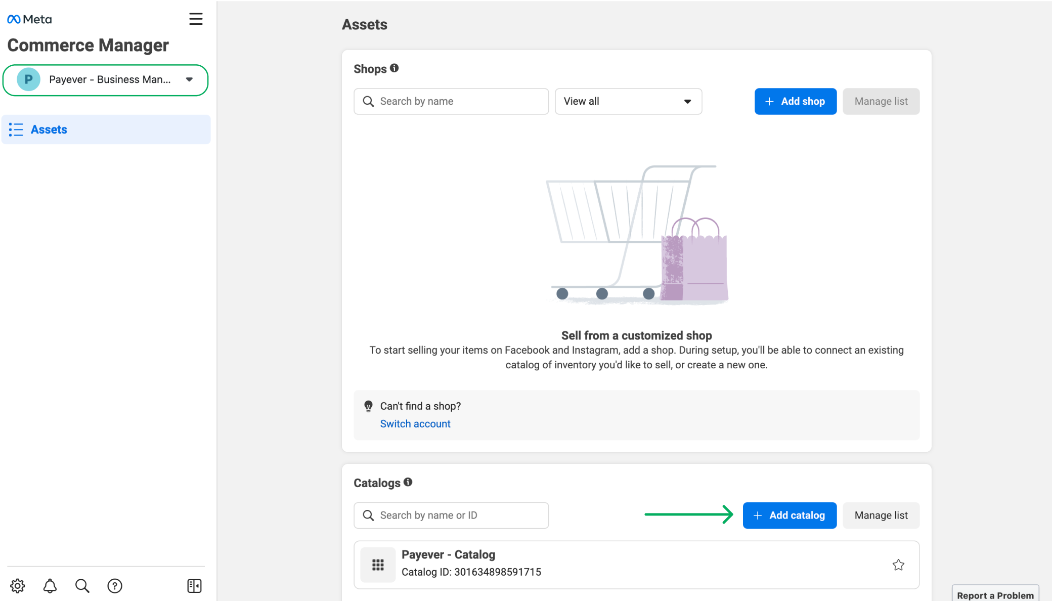Open notifications bell icon
This screenshot has height=601, width=1052.
click(50, 586)
